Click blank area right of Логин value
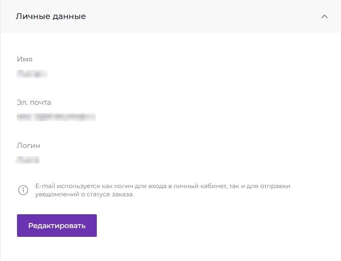 (x=180, y=160)
